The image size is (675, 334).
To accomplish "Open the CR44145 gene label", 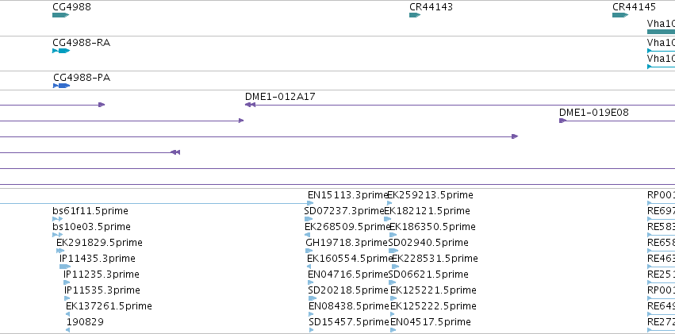I will [x=634, y=7].
